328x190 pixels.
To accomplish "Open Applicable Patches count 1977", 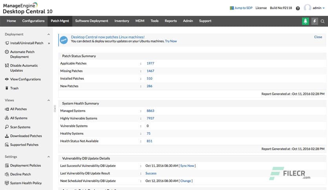I will pos(150,64).
